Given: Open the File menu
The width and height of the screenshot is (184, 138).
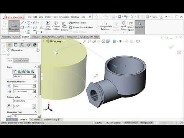Looking at the screenshot, I should 30,17.
